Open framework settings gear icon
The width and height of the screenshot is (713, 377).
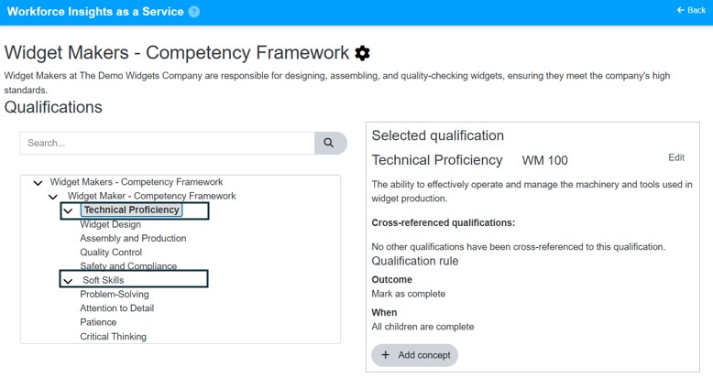362,53
